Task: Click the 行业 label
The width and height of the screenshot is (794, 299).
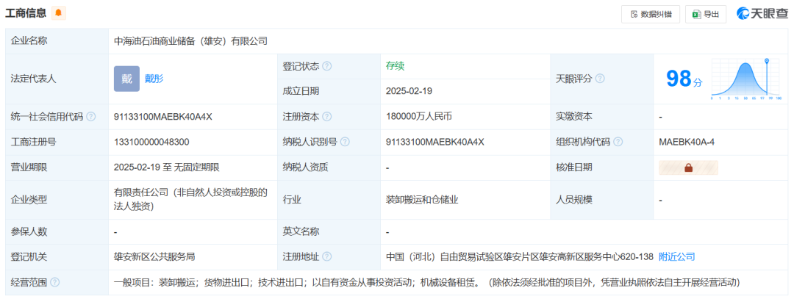Action: [x=292, y=200]
